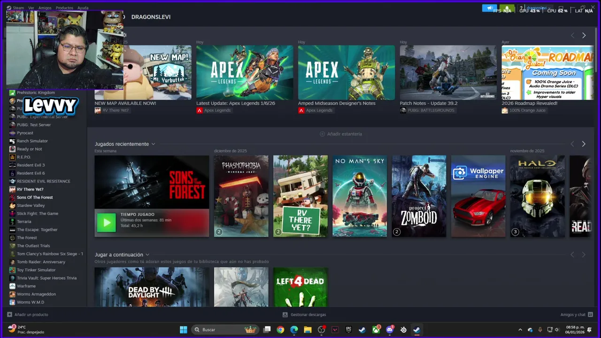Open Discord from taskbar

[390, 330]
